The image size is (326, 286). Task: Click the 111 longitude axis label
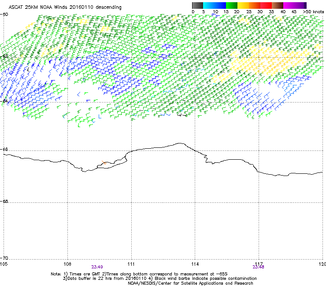[131, 264]
